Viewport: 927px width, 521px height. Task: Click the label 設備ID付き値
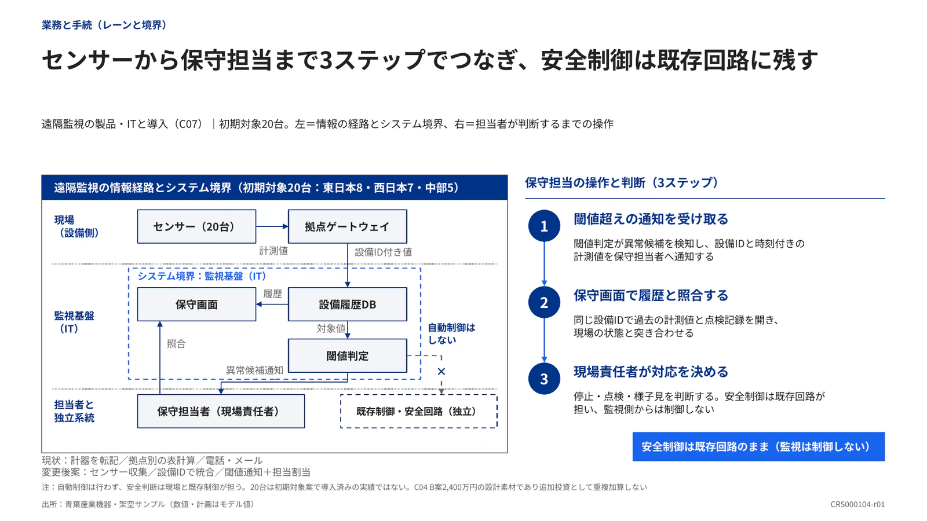click(383, 252)
